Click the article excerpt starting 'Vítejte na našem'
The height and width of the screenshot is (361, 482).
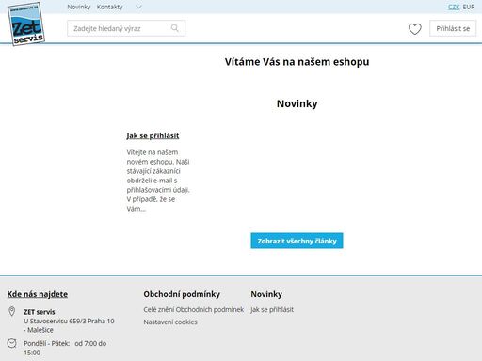tap(158, 180)
